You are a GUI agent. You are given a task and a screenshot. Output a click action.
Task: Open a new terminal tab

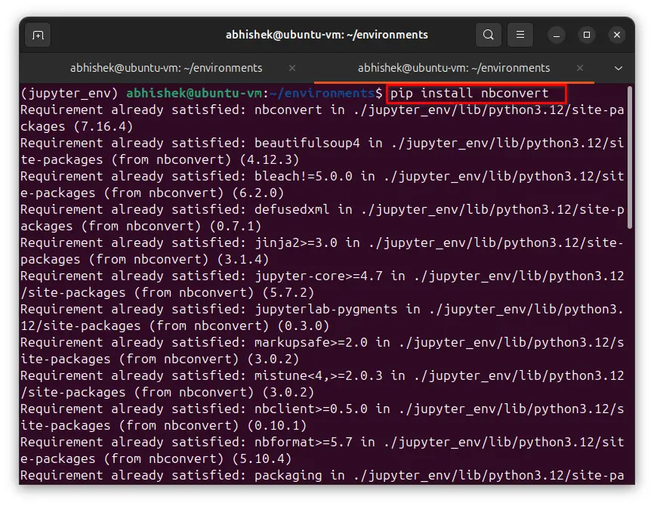coord(38,35)
